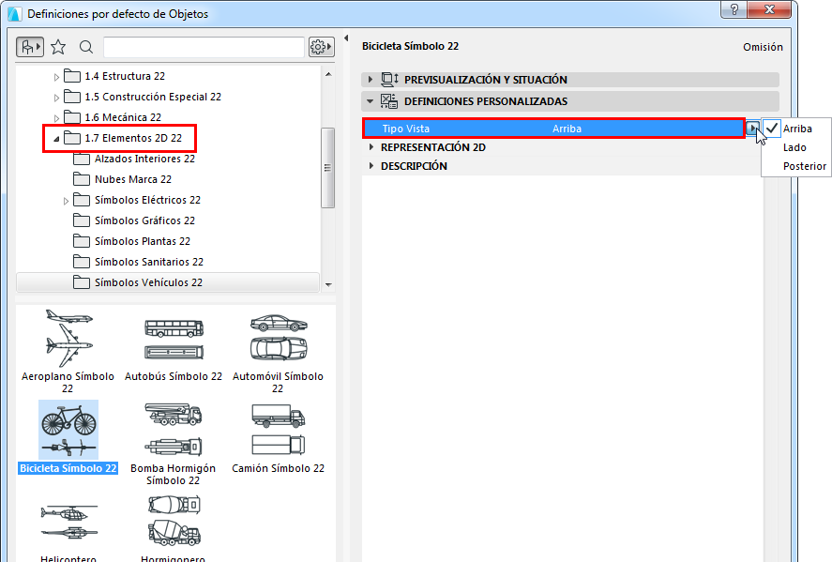Click the magnifier search icon
Screen dimensions: 832x562
click(x=86, y=47)
